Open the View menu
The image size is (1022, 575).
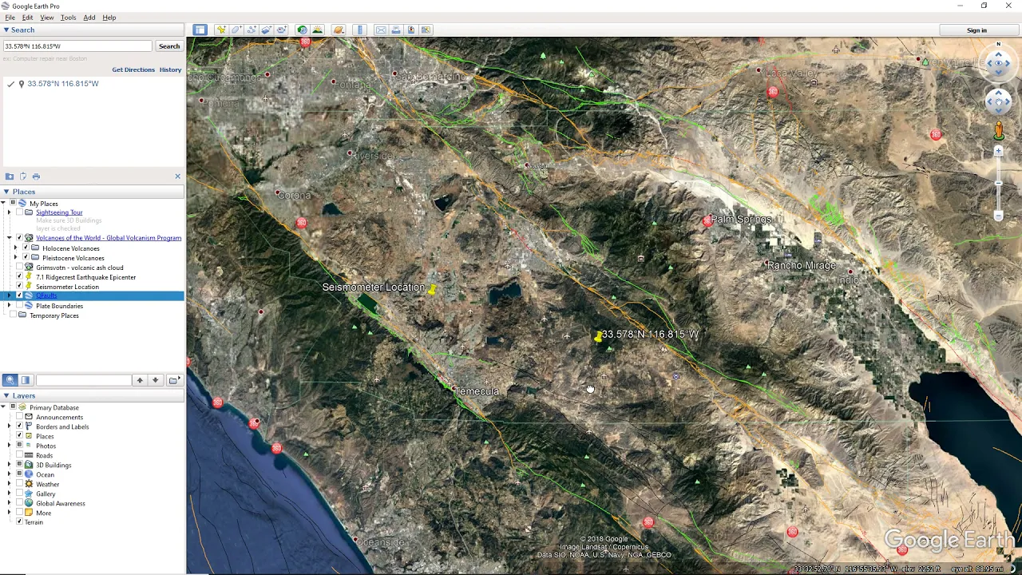click(x=47, y=18)
